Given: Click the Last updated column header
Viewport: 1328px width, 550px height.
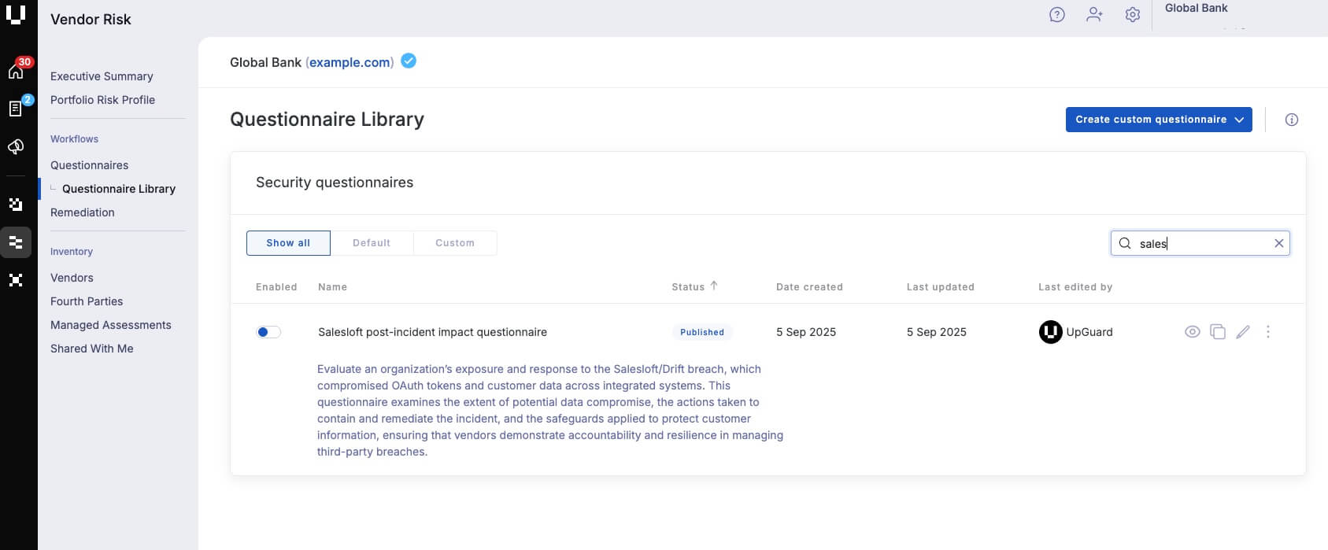Looking at the screenshot, I should tap(940, 287).
